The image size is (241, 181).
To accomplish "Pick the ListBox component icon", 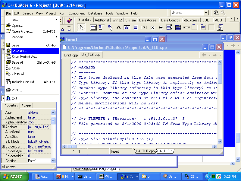I will 169,27.
